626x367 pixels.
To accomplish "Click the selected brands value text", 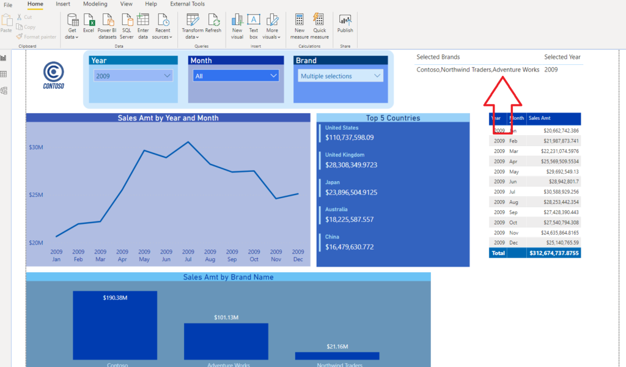I will click(x=478, y=70).
